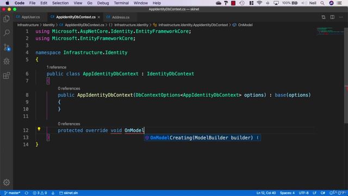Click the lightbulb quick-fix icon on line 12
348x196 pixels.
pyautogui.click(x=39, y=129)
